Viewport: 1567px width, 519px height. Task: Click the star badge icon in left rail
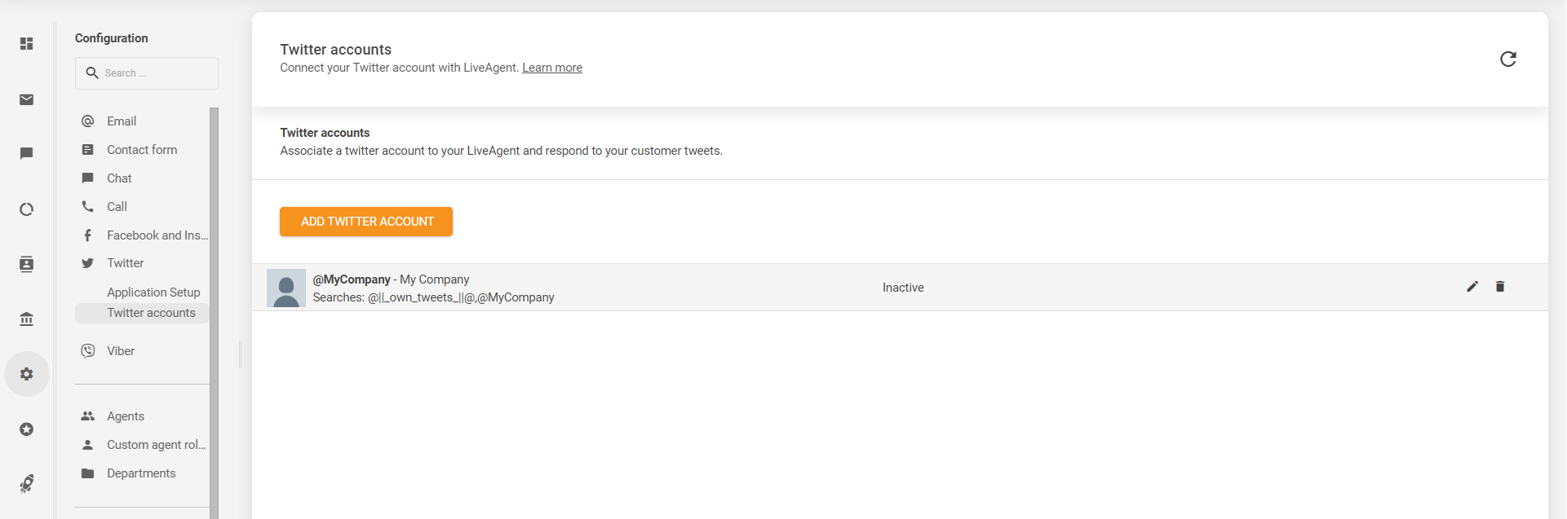(27, 429)
